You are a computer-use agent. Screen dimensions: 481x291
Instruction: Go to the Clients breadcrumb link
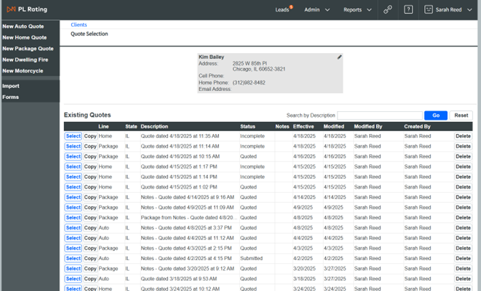79,25
